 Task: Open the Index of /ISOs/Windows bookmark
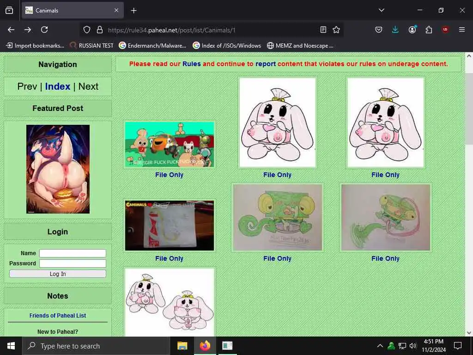tap(227, 46)
